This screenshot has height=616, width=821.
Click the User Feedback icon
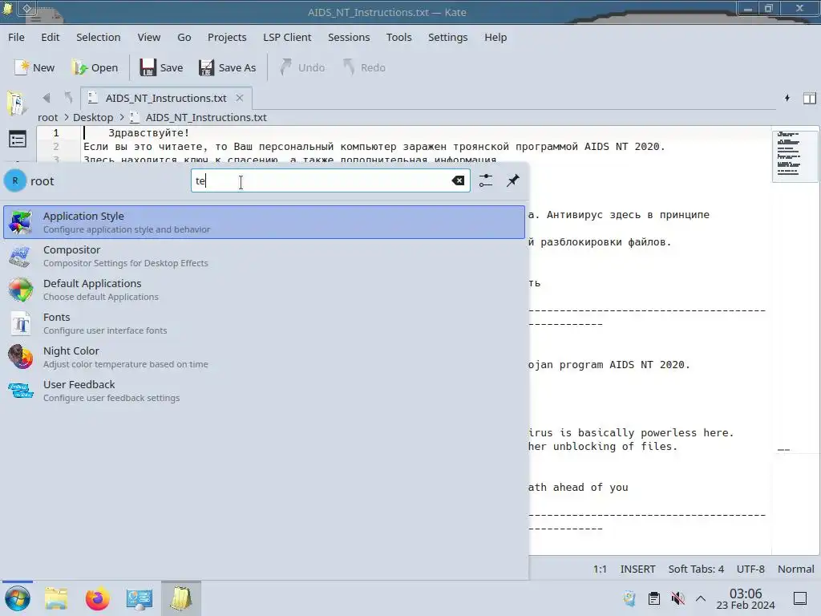(x=20, y=391)
